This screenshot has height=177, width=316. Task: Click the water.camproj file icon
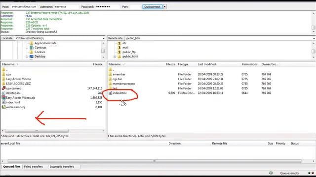click(3, 107)
